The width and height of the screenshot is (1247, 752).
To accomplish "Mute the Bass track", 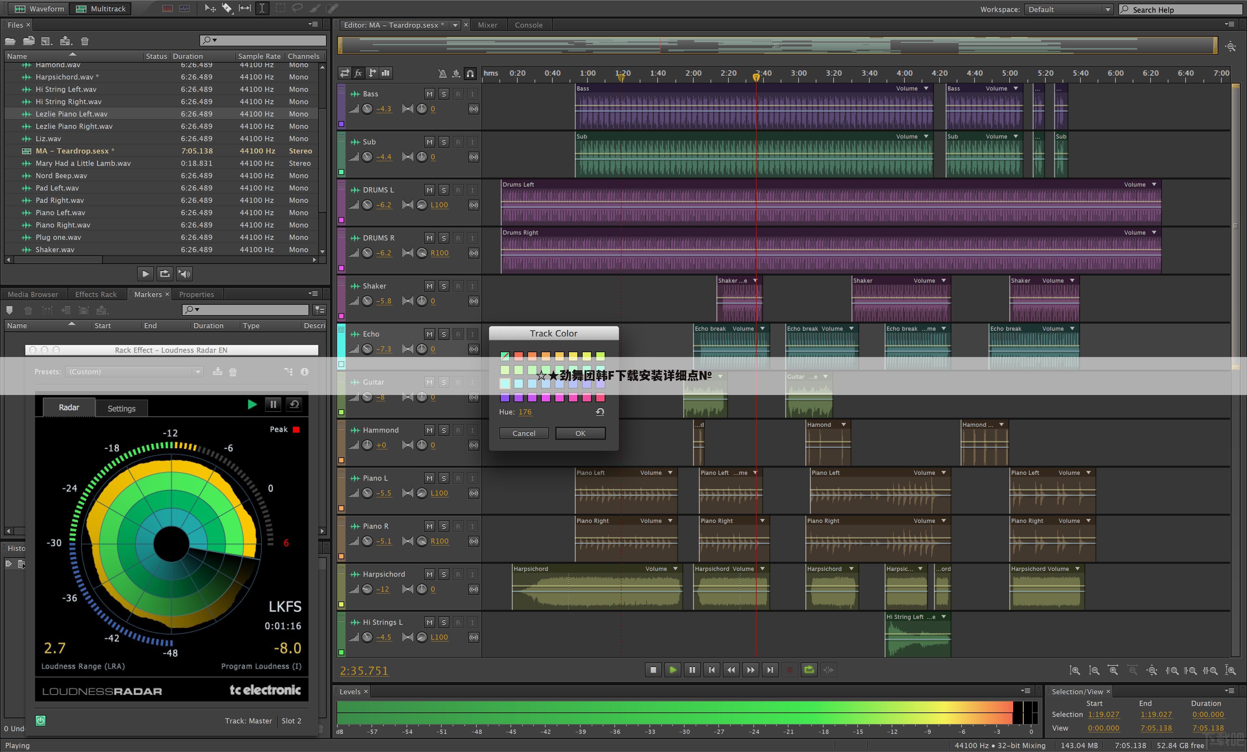I will 429,94.
